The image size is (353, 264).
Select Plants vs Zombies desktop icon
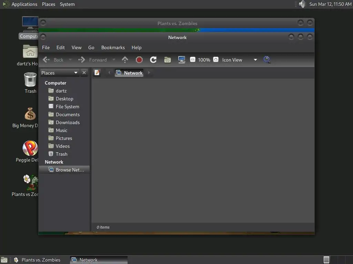(x=25, y=186)
